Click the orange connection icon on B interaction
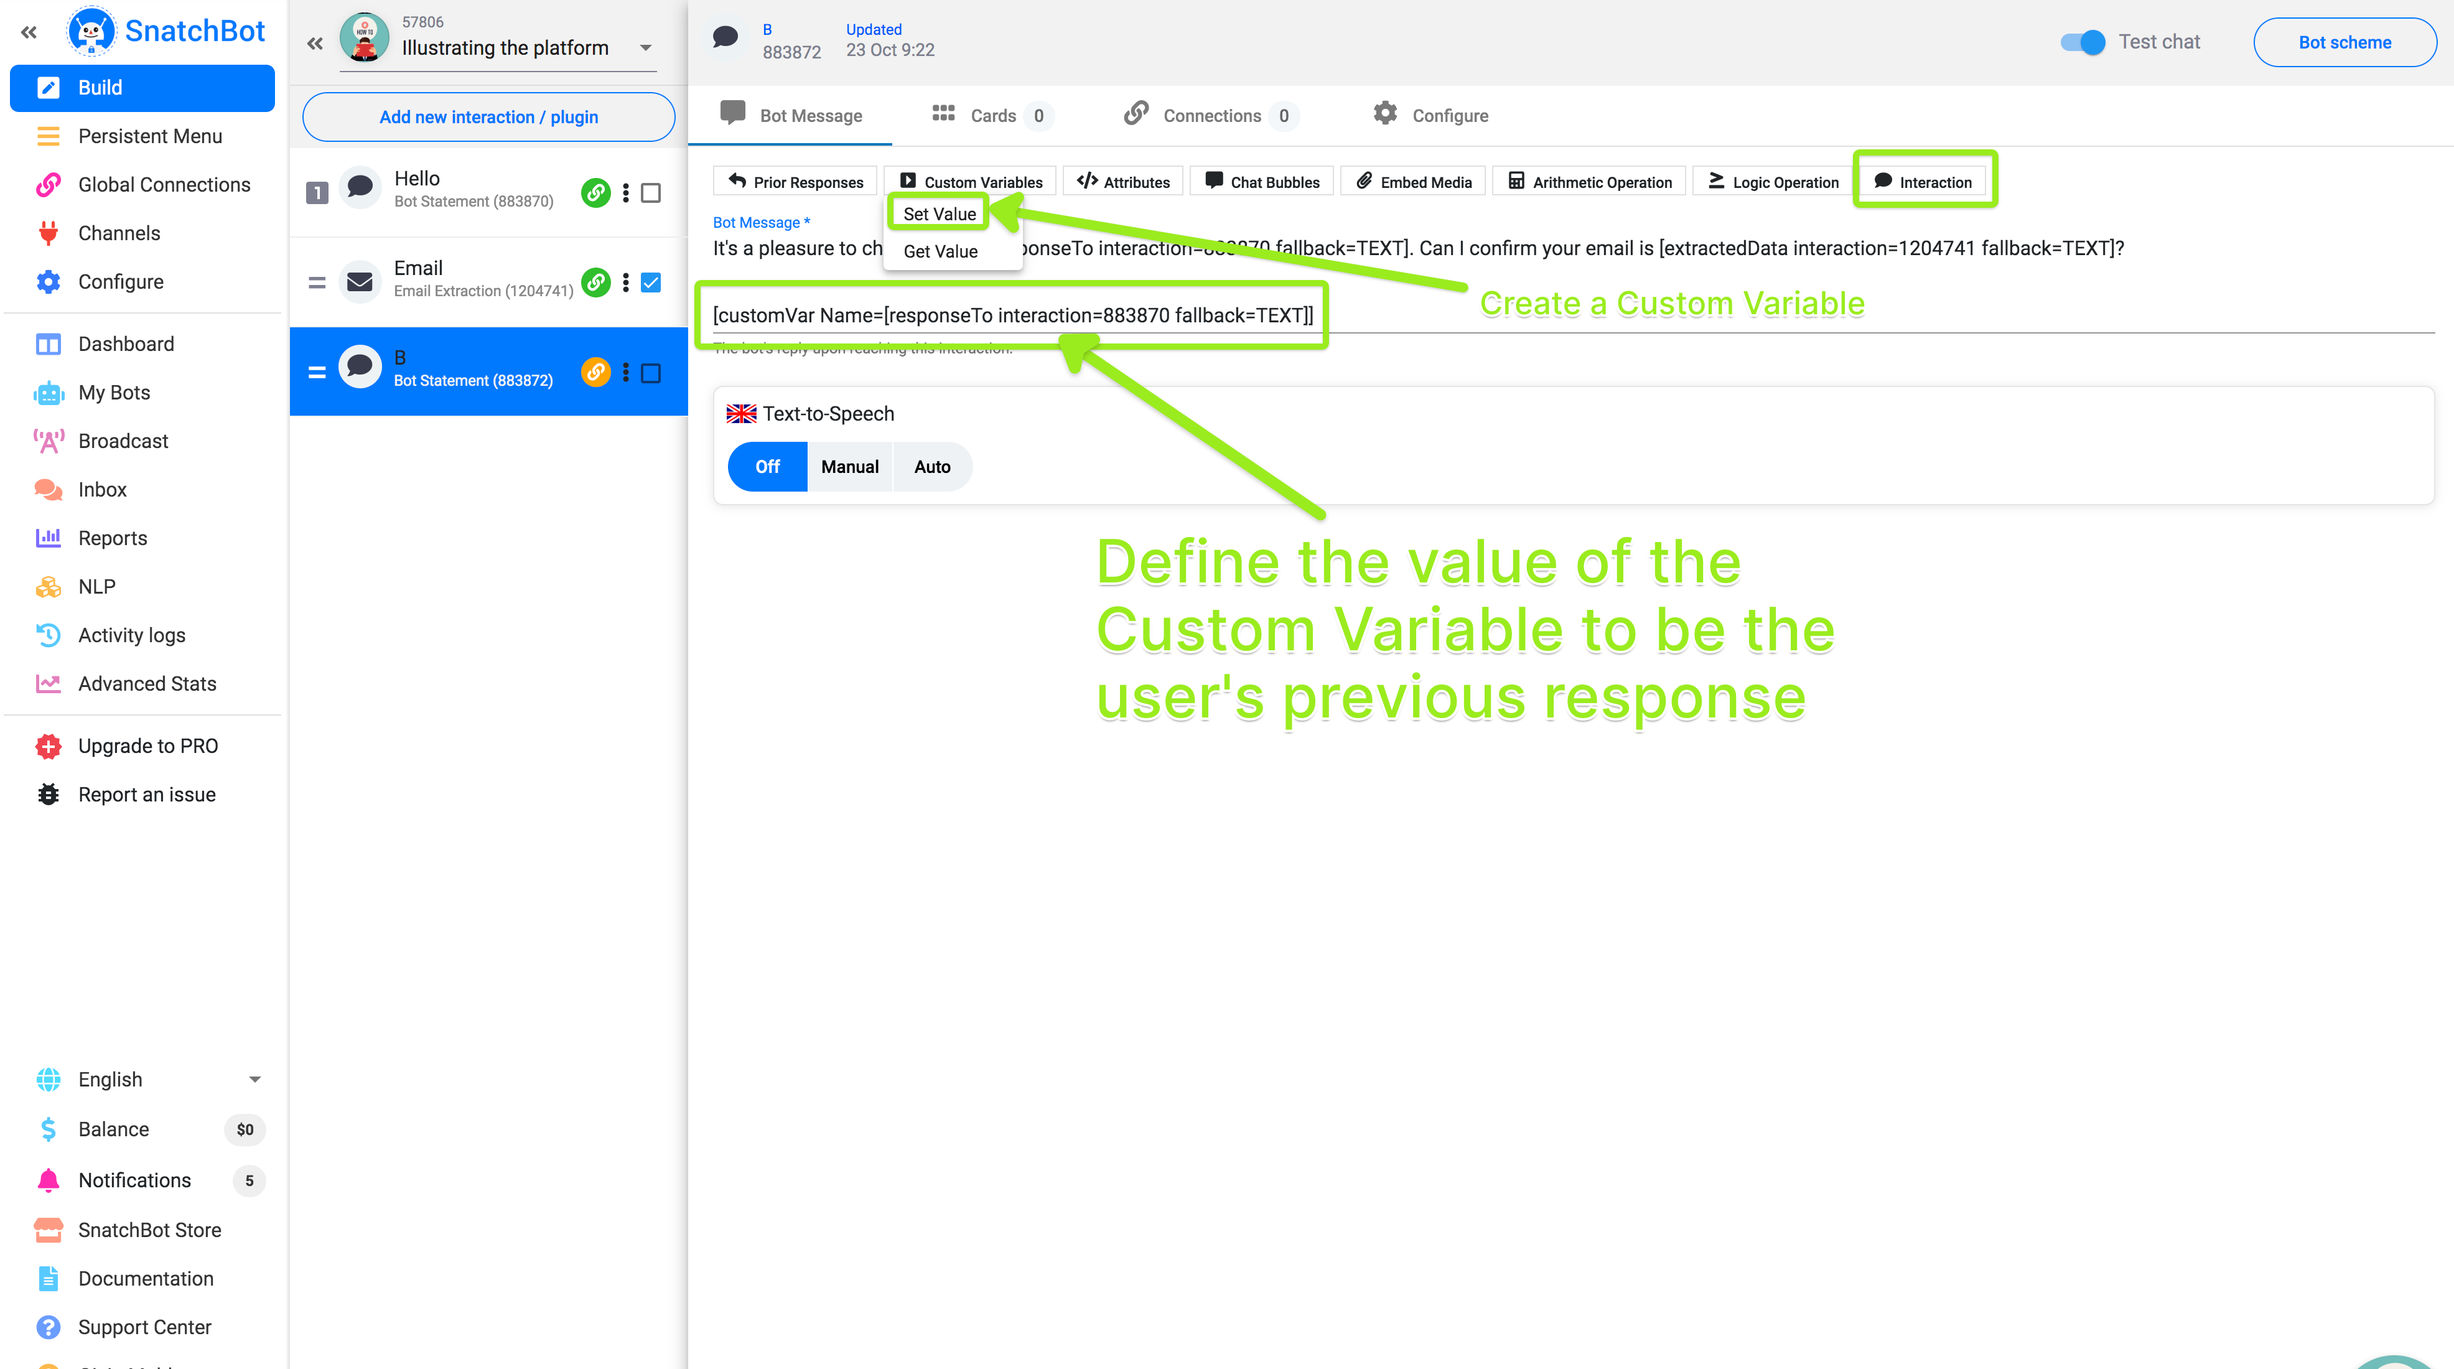The width and height of the screenshot is (2454, 1369). (595, 371)
